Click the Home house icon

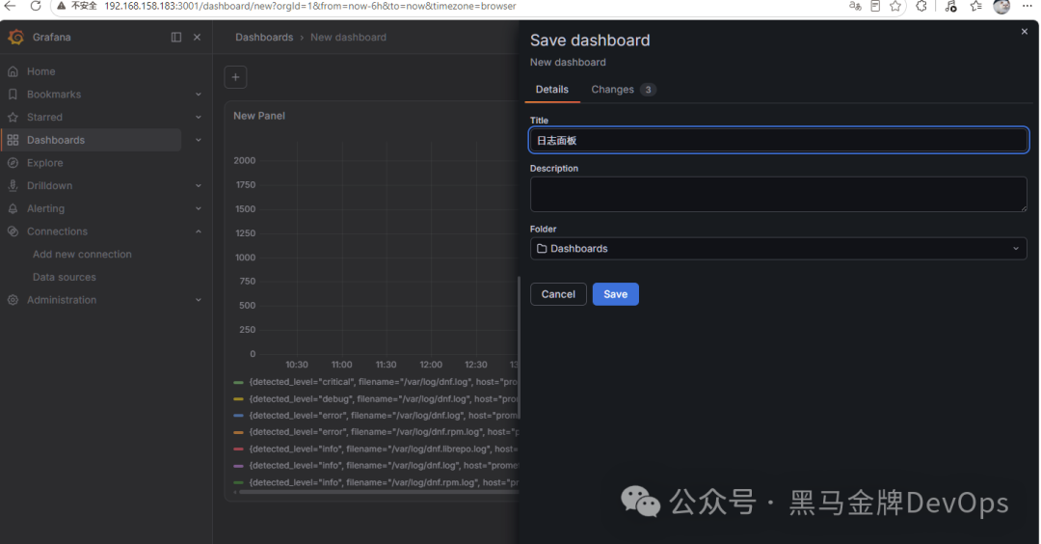point(13,71)
